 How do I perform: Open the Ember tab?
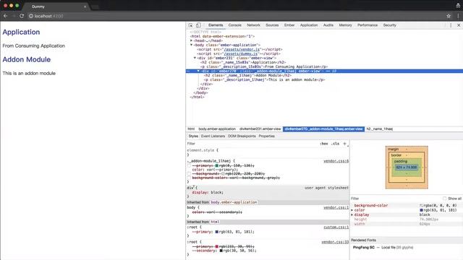tap(289, 25)
